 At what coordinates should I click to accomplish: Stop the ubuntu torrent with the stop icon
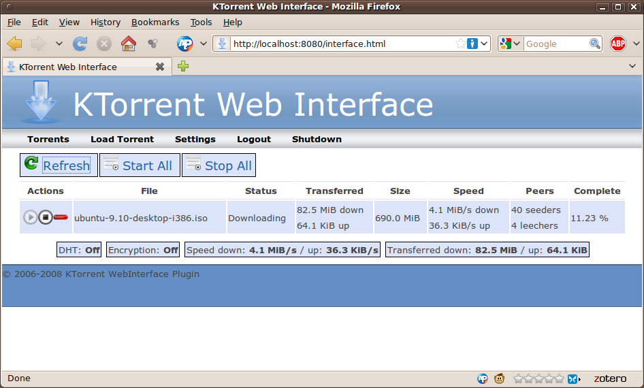[46, 216]
